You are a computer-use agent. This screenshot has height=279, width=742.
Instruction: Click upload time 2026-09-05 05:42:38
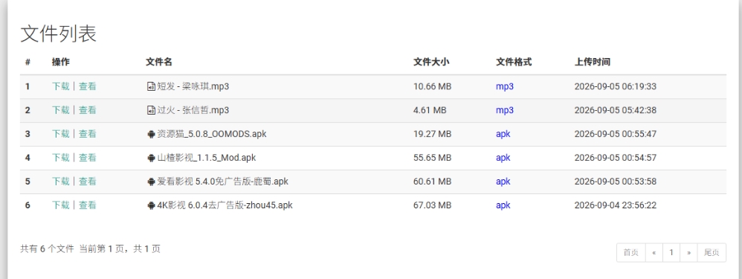615,110
